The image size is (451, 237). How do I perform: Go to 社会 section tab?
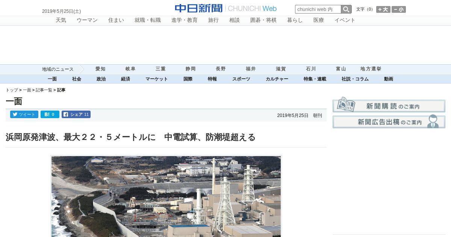(77, 79)
